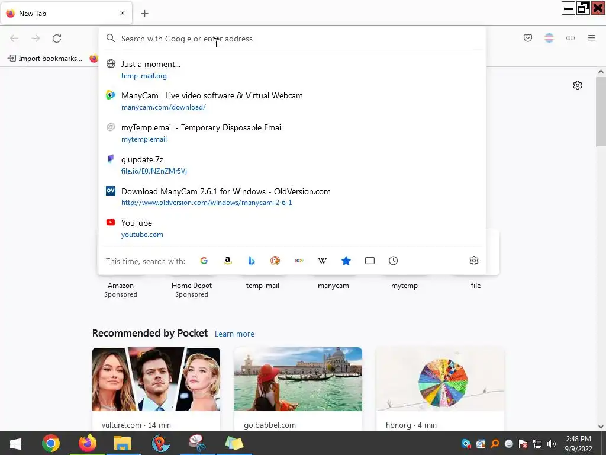Close the New Tab tab

point(123,13)
